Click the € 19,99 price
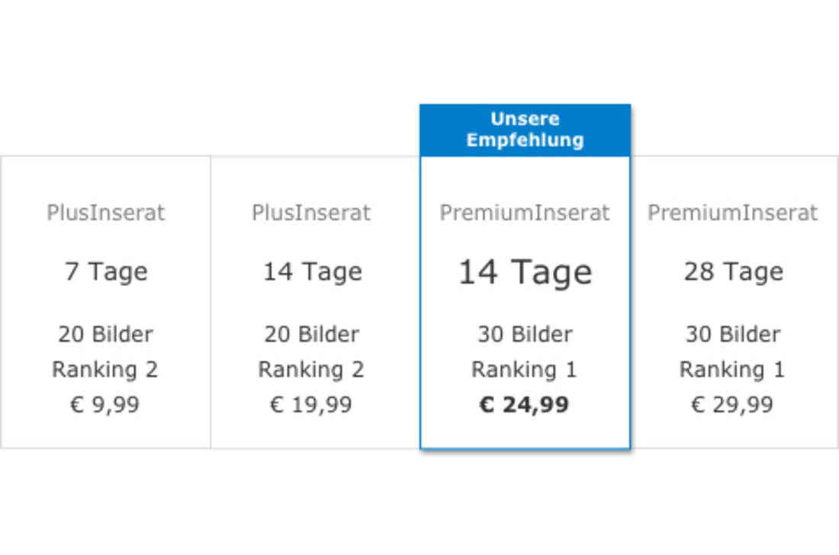839x555 pixels. (x=311, y=405)
